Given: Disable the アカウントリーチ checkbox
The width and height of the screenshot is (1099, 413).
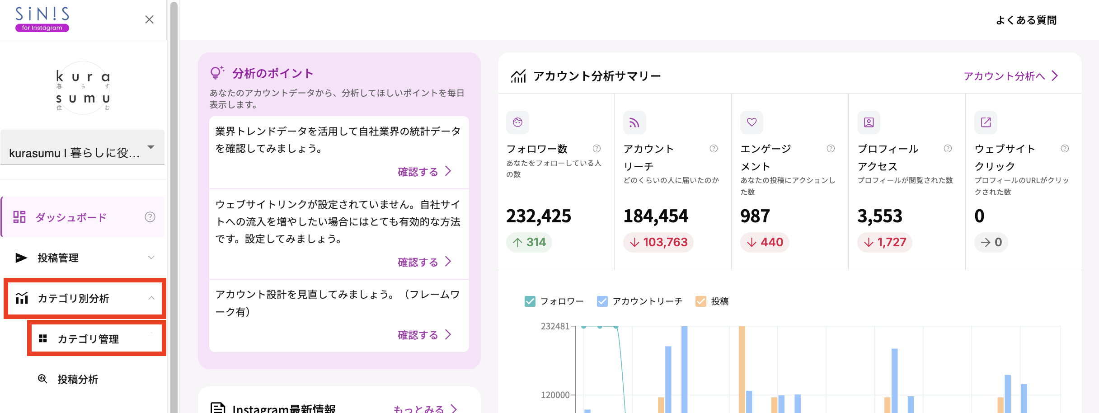Looking at the screenshot, I should pyautogui.click(x=601, y=300).
